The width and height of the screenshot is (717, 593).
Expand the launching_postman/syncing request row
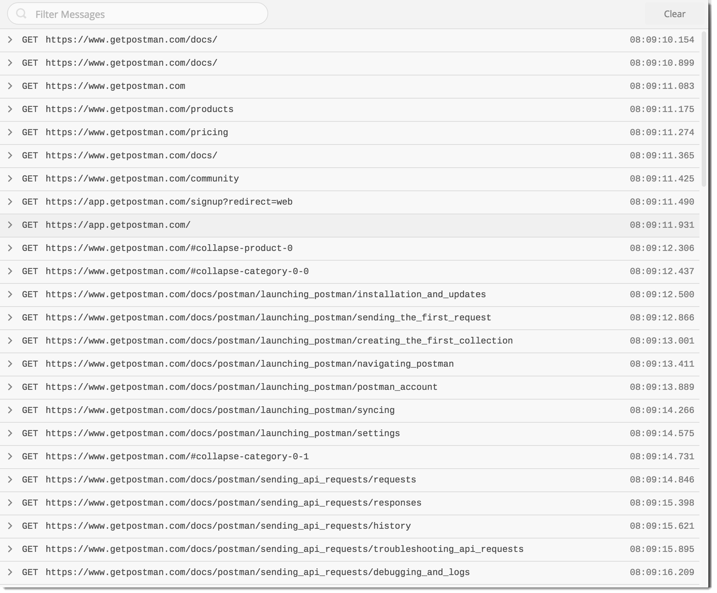pyautogui.click(x=10, y=410)
